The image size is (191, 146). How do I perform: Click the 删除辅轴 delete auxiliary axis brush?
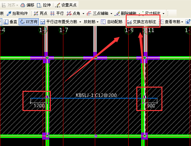click(x=117, y=13)
